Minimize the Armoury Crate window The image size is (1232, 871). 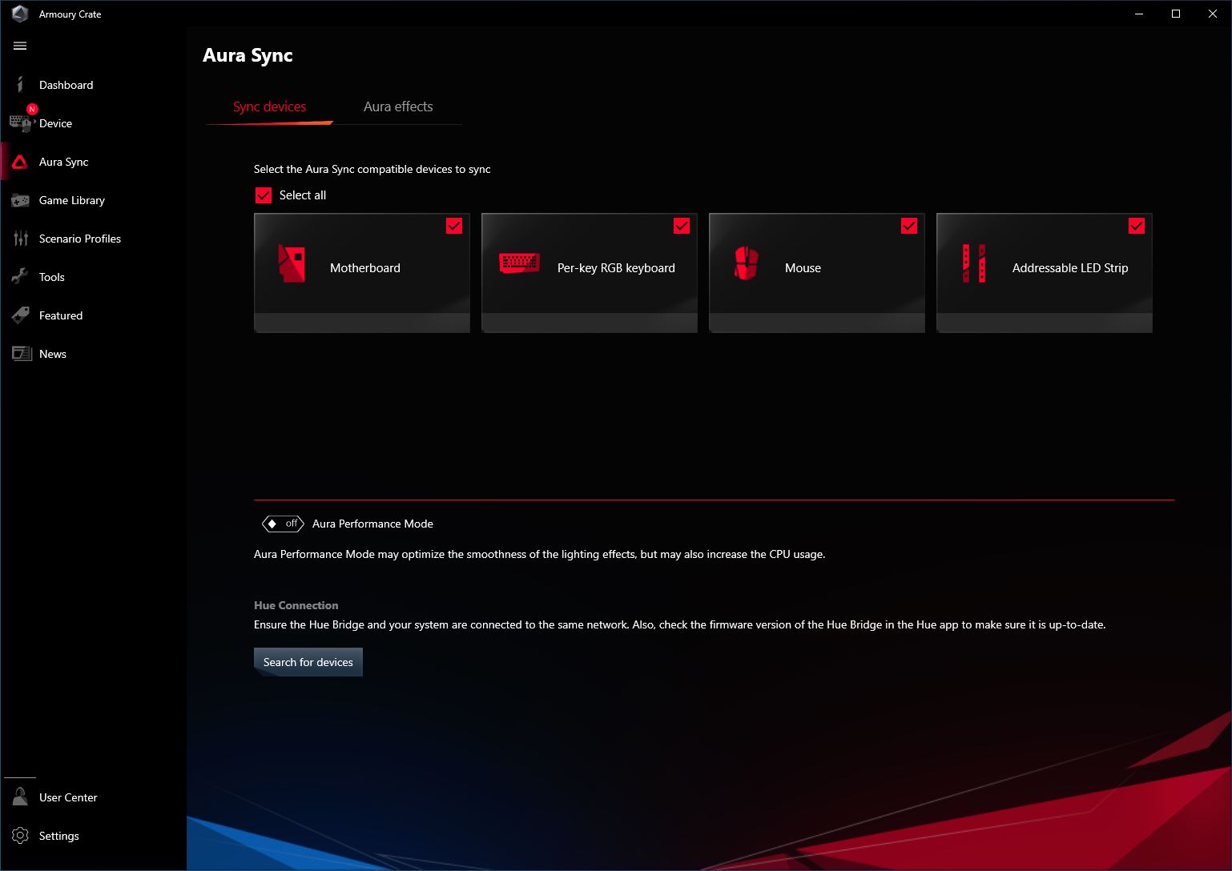tap(1139, 14)
